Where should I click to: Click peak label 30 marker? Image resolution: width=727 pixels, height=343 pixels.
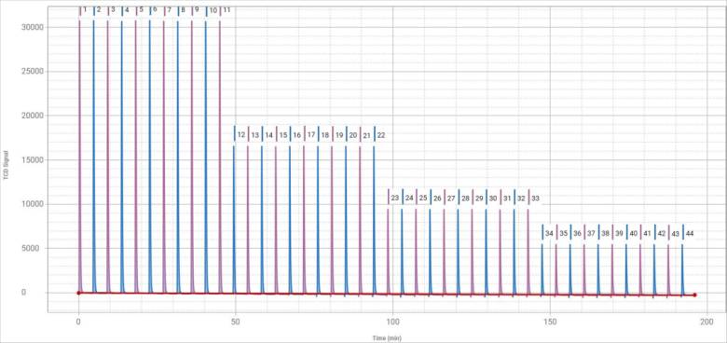click(492, 198)
